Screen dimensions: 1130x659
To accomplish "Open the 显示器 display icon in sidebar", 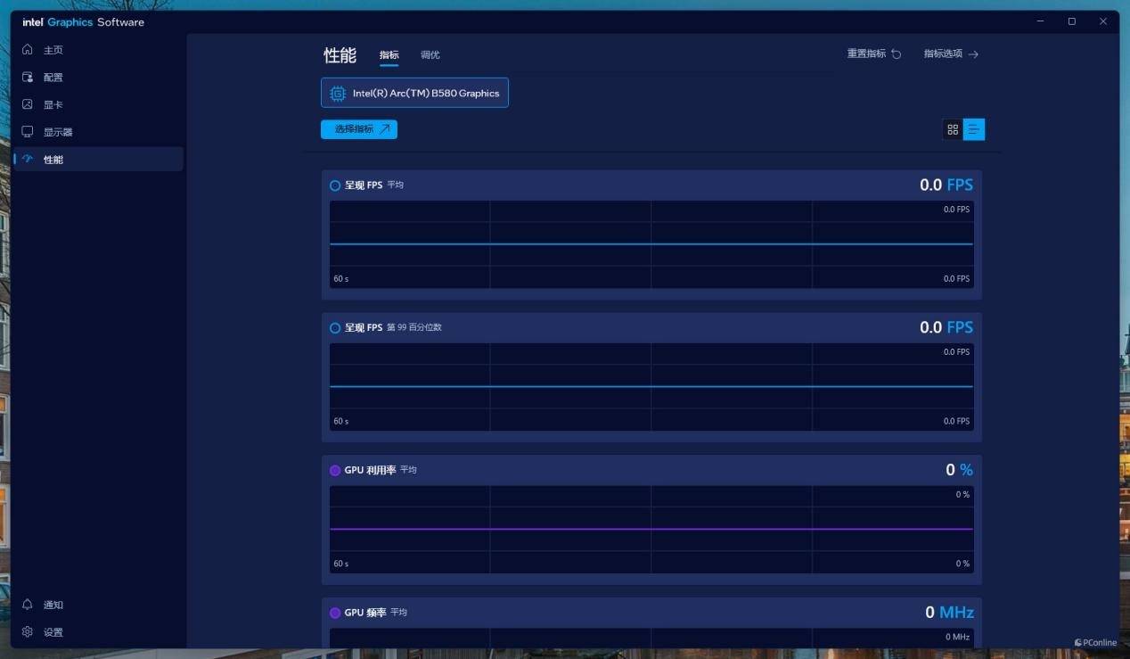I will pyautogui.click(x=28, y=132).
